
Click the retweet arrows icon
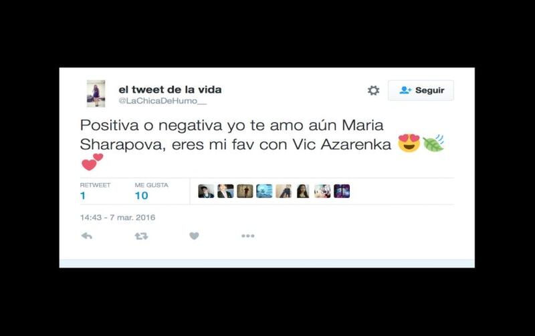141,236
